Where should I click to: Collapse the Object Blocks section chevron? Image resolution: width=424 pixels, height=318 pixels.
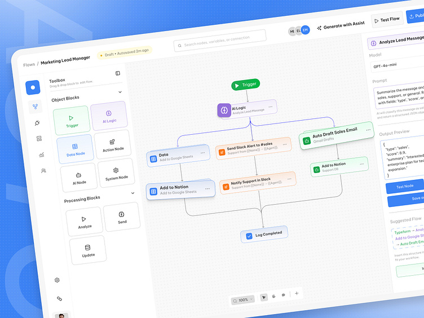pyautogui.click(x=120, y=92)
